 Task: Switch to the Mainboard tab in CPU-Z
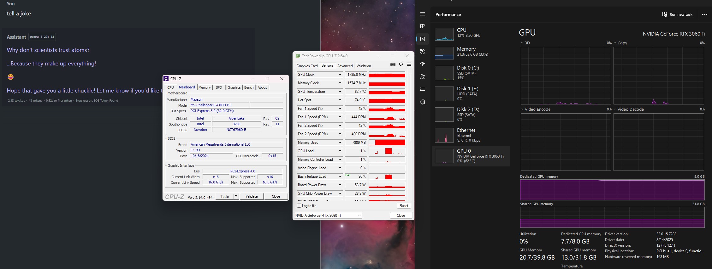point(187,87)
